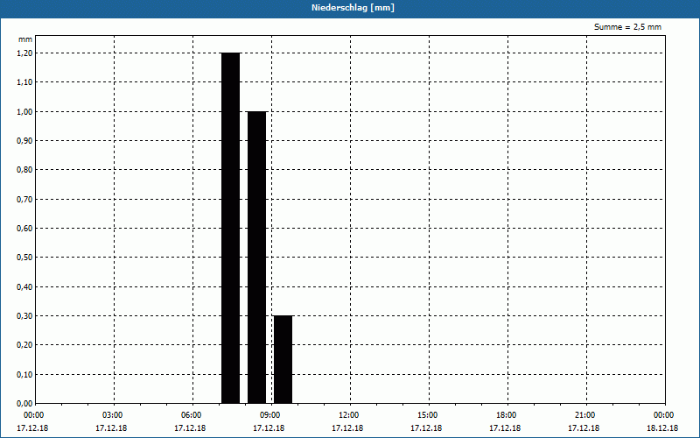Screen dimensions: 700x438
Task: Click the 0,20 y-axis value
Action: click(x=24, y=344)
